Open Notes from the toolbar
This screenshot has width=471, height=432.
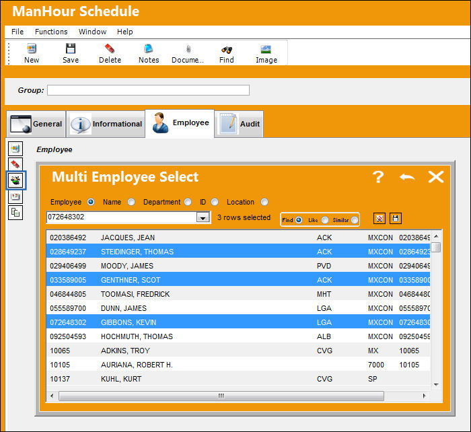149,48
